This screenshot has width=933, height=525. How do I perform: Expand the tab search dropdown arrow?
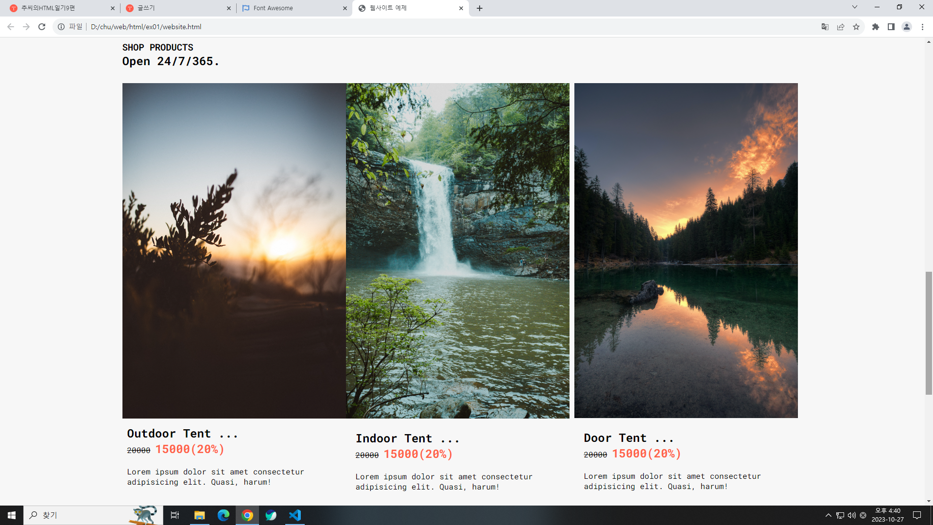pos(854,7)
